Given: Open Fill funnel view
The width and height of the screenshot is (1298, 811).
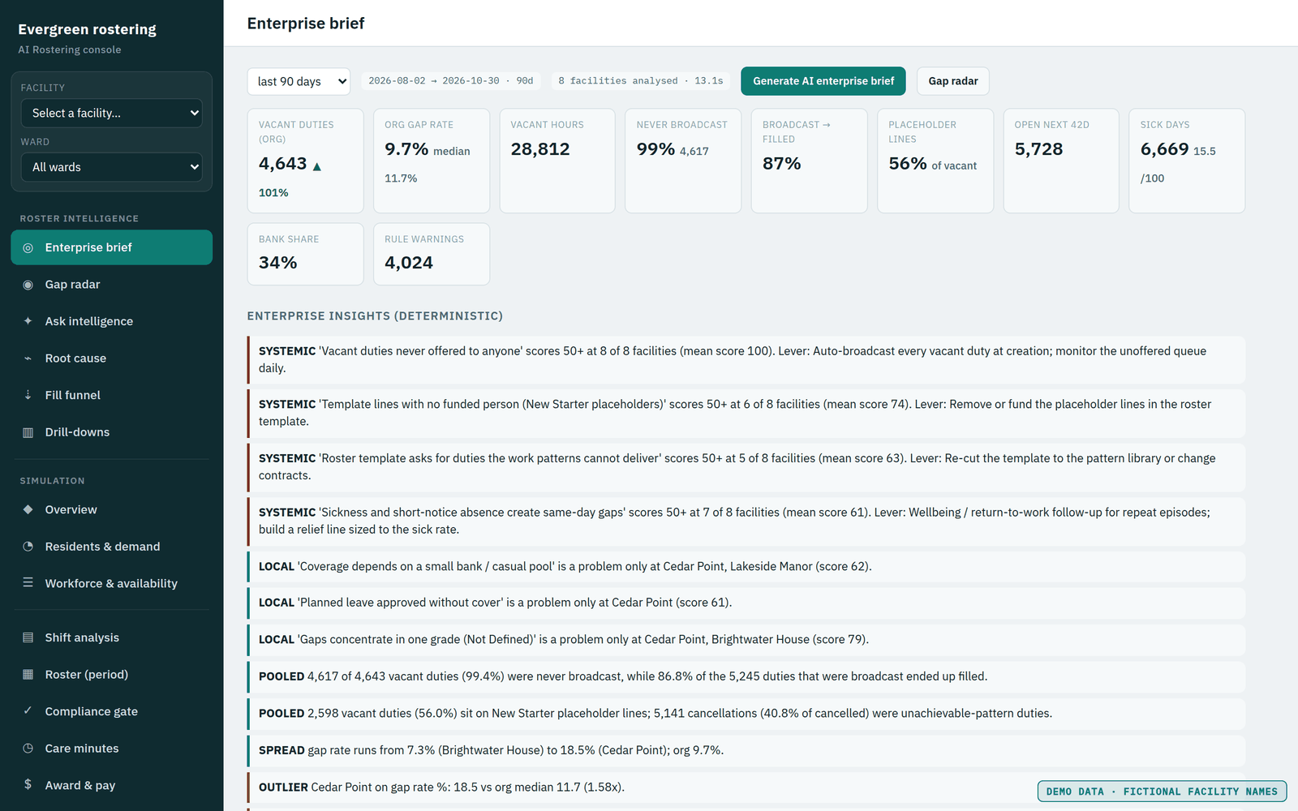Looking at the screenshot, I should 112,395.
